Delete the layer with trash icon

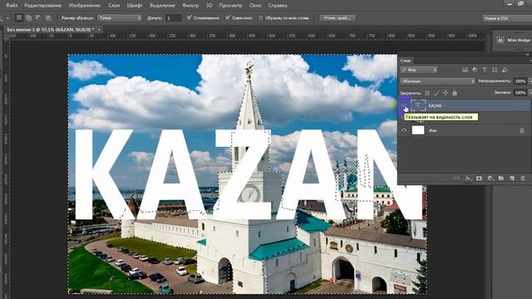(523, 179)
